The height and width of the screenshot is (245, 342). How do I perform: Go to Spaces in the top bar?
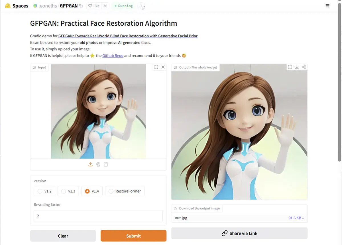pos(20,5)
